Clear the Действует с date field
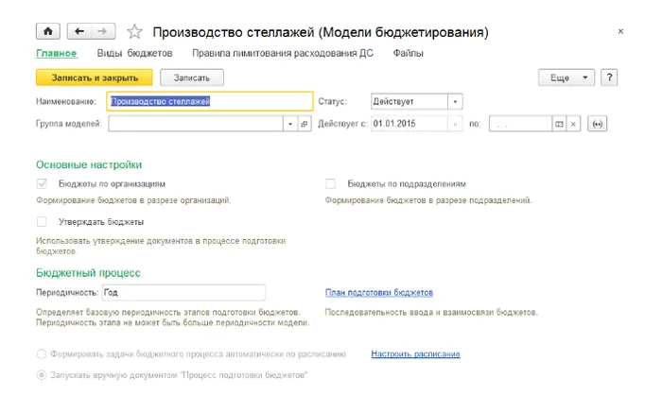Viewport: 662px width, 413px height. point(455,124)
